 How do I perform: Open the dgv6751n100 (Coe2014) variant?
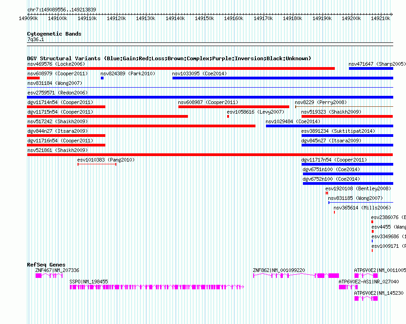click(x=348, y=174)
